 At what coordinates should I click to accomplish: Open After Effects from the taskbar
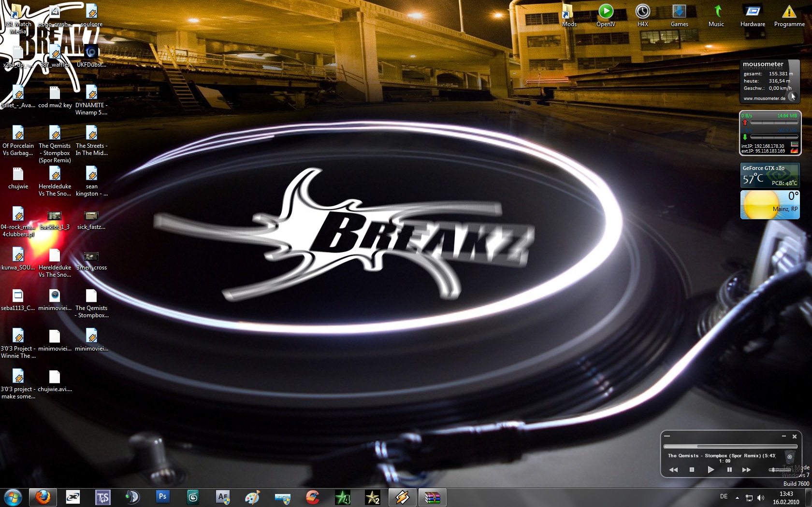click(x=223, y=497)
